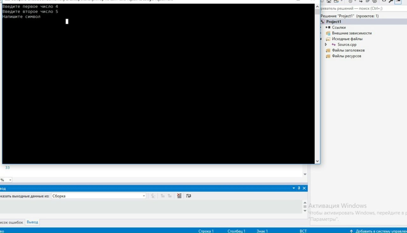
Task: Select the Project1 node in Solution Explorer
Action: click(x=334, y=22)
